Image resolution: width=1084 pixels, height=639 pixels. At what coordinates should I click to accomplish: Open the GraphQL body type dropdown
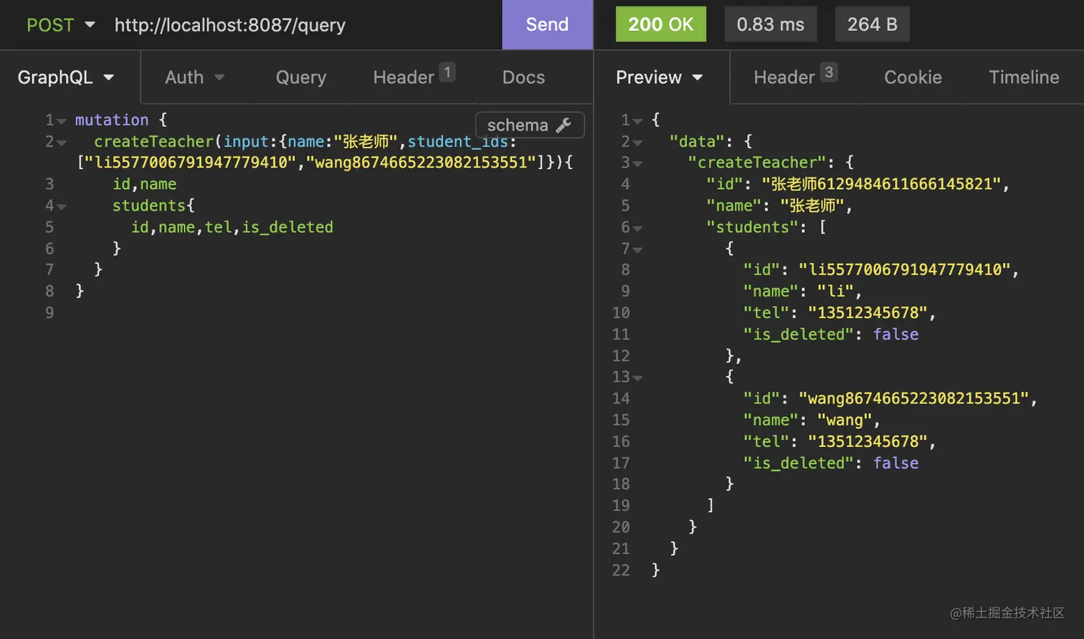66,77
